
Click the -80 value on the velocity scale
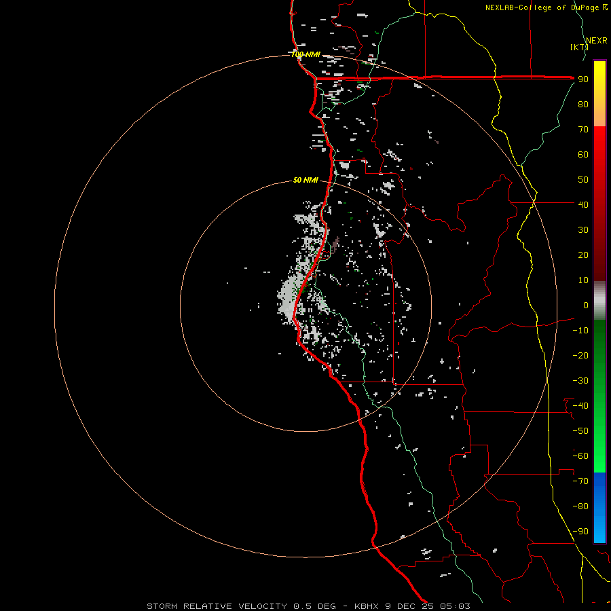click(580, 506)
